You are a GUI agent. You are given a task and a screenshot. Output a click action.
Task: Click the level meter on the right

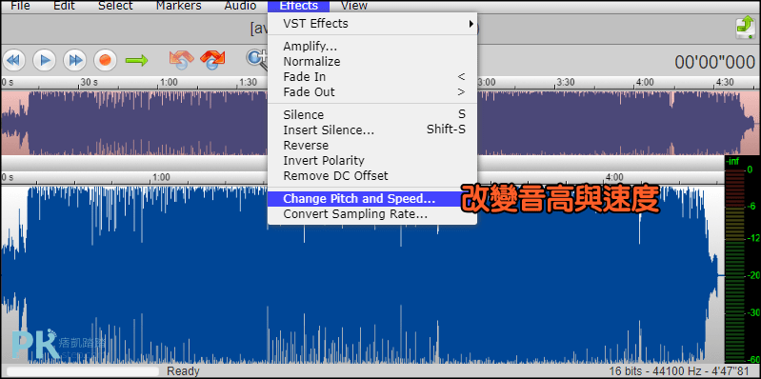click(x=742, y=260)
